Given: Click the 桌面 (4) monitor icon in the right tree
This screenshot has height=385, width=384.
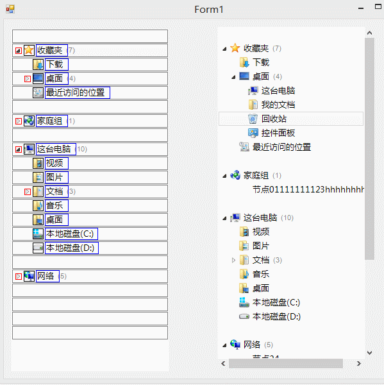Looking at the screenshot, I should 244,76.
